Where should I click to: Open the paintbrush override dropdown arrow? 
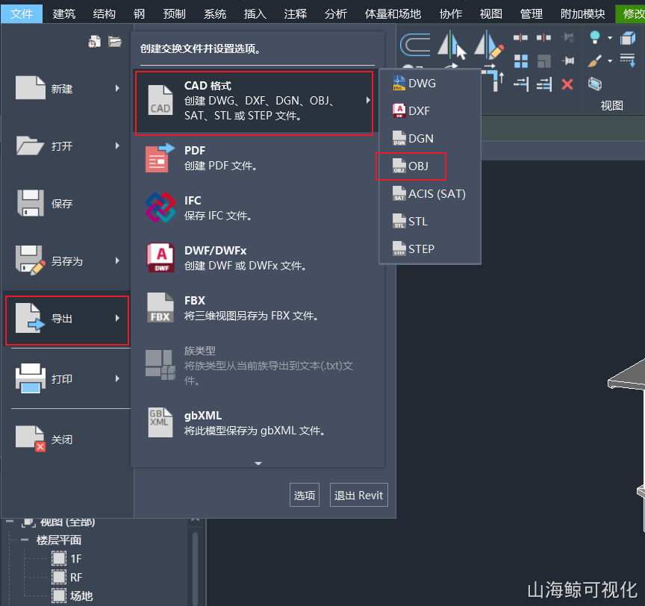click(x=610, y=61)
